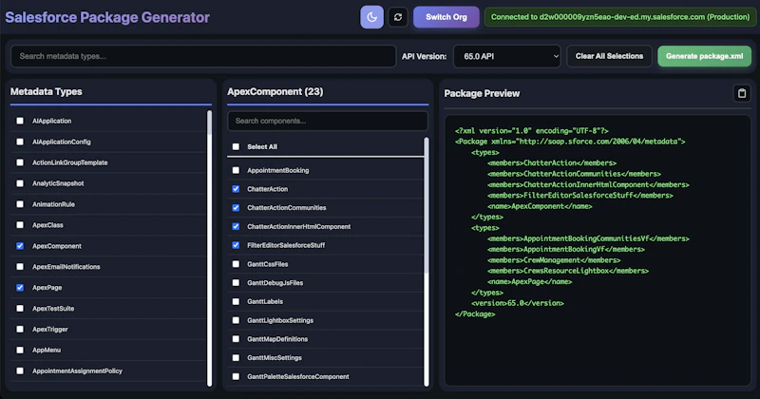Image resolution: width=760 pixels, height=399 pixels.
Task: Uncheck ChatterActionInnerHtmlComponent checkbox
Action: pyautogui.click(x=236, y=226)
